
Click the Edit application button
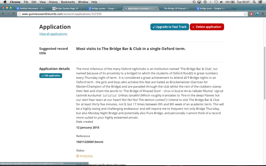[51, 75]
